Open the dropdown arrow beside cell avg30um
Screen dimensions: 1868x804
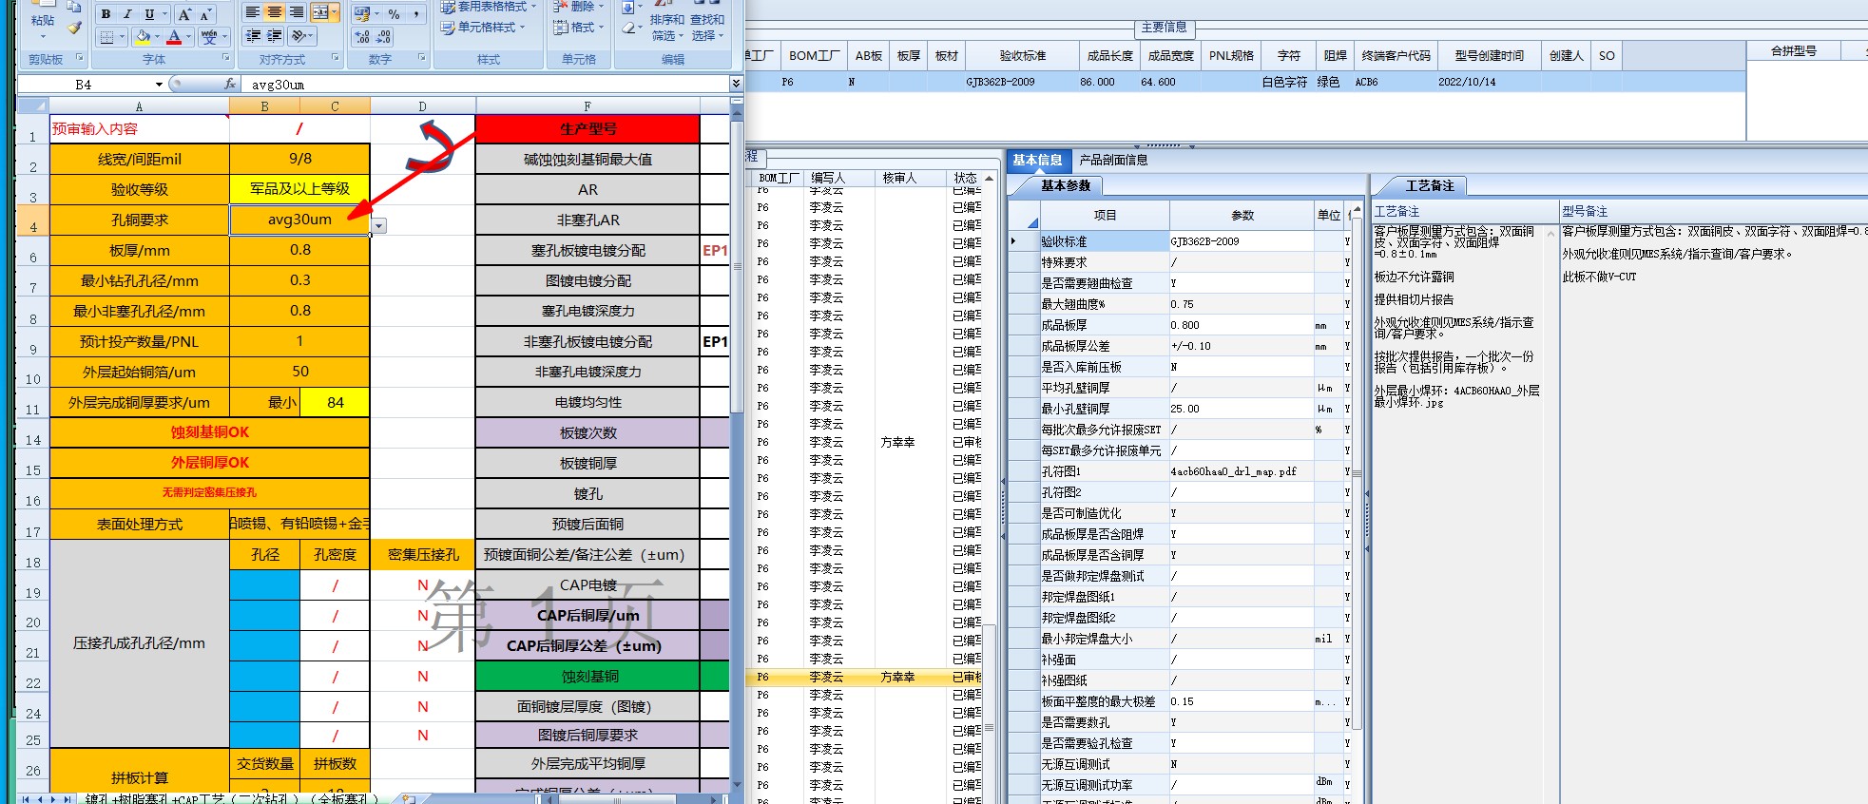coord(379,226)
